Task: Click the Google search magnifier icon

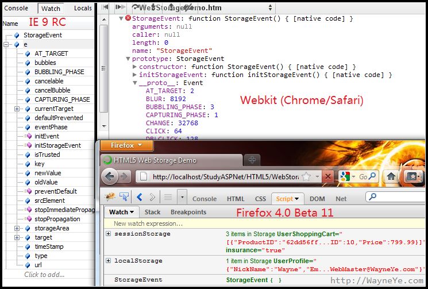Action: [x=372, y=176]
